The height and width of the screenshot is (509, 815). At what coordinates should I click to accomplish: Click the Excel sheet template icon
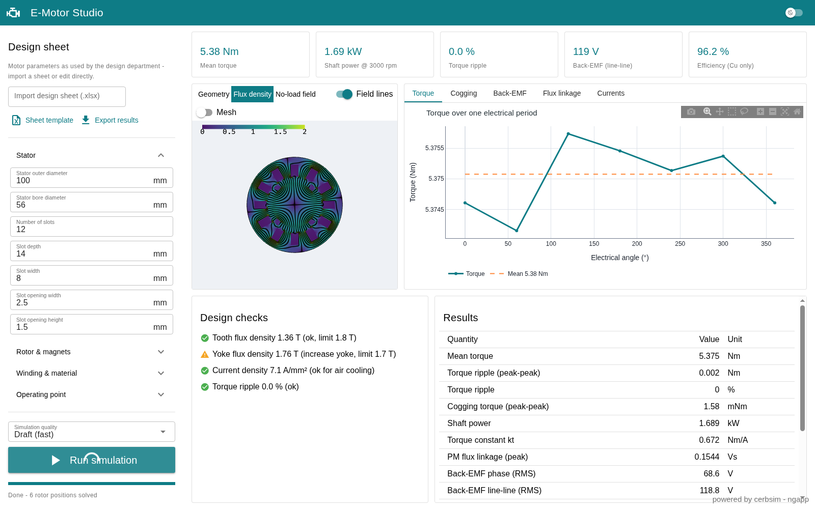(16, 120)
